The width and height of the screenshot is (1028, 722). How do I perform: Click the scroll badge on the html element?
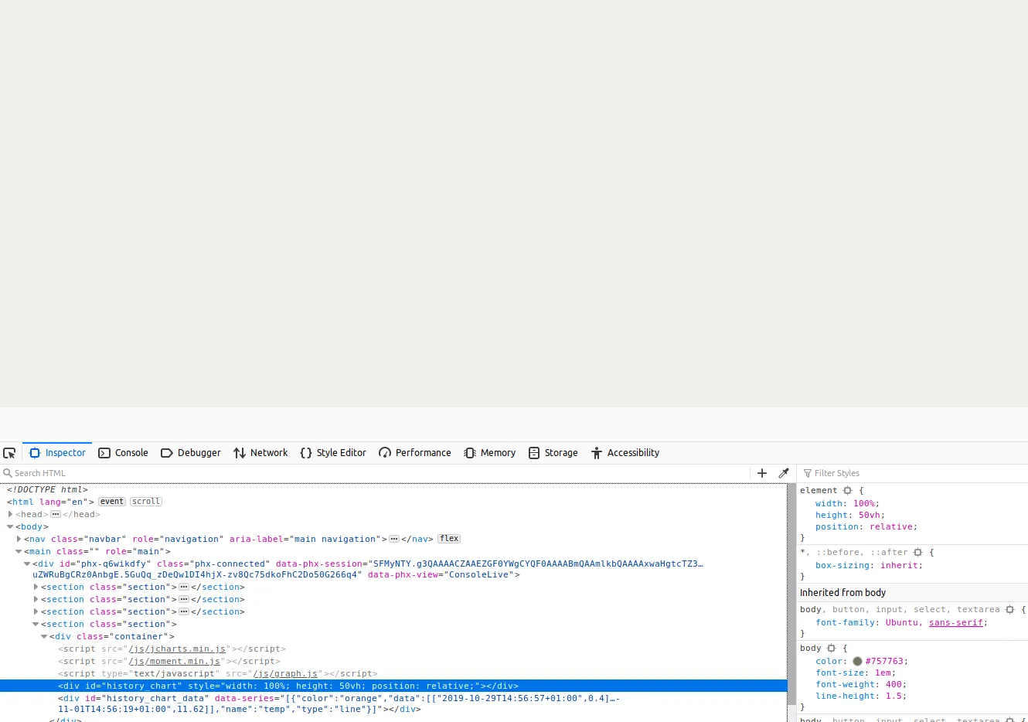point(146,502)
